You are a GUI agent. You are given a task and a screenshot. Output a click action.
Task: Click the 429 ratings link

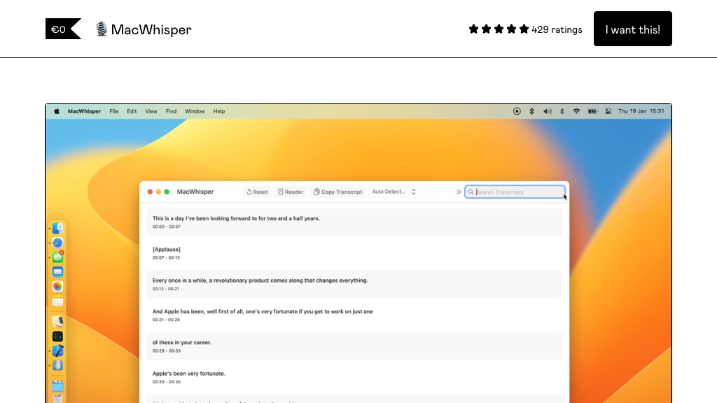(557, 29)
